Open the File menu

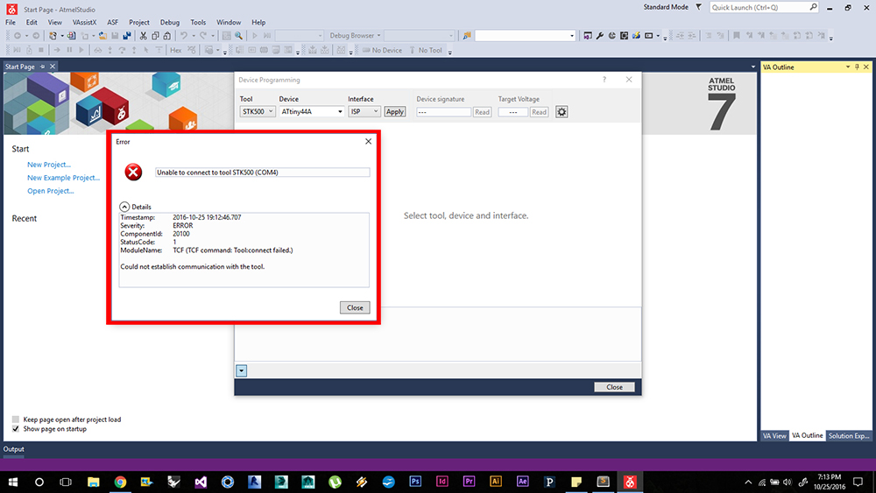pyautogui.click(x=11, y=23)
